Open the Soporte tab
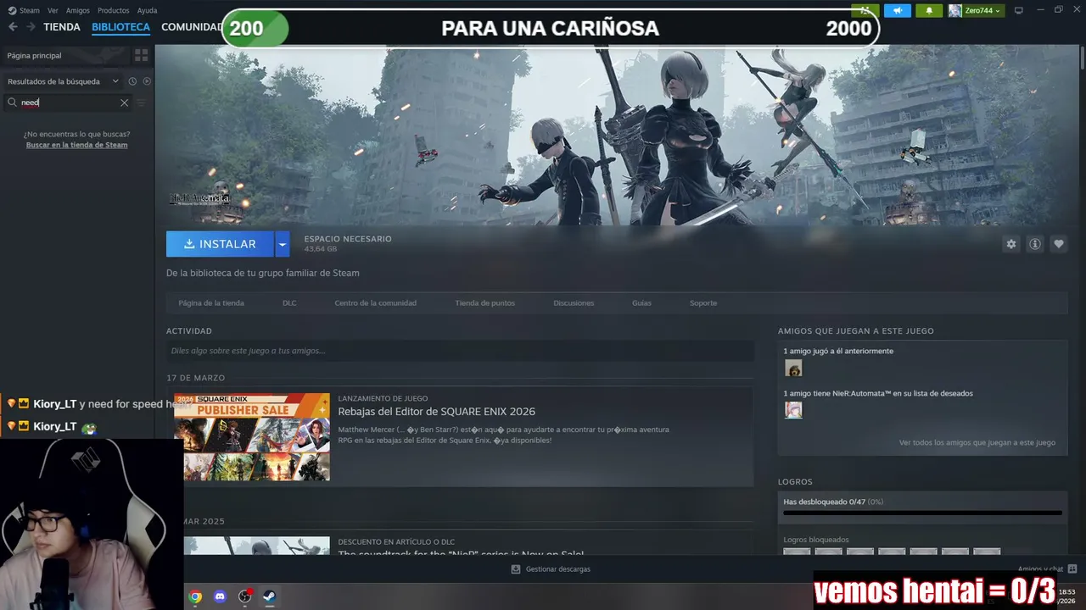 pos(703,302)
